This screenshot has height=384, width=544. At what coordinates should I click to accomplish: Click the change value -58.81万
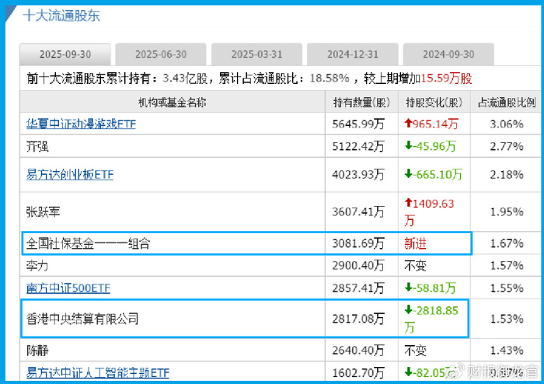point(431,288)
